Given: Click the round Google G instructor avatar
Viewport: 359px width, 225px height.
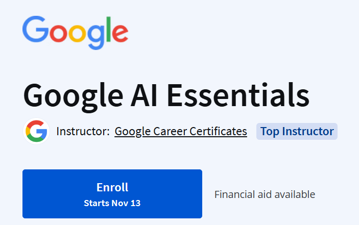Looking at the screenshot, I should (x=36, y=132).
